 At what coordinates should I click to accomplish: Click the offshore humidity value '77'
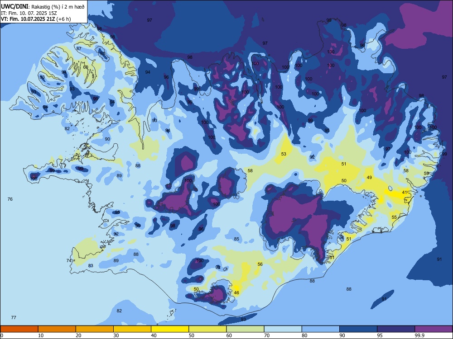pyautogui.click(x=14, y=317)
